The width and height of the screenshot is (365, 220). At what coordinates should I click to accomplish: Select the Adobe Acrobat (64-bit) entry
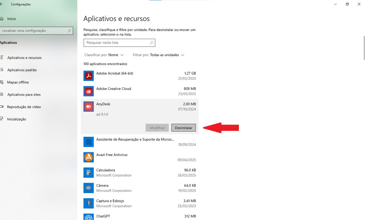pyautogui.click(x=140, y=76)
